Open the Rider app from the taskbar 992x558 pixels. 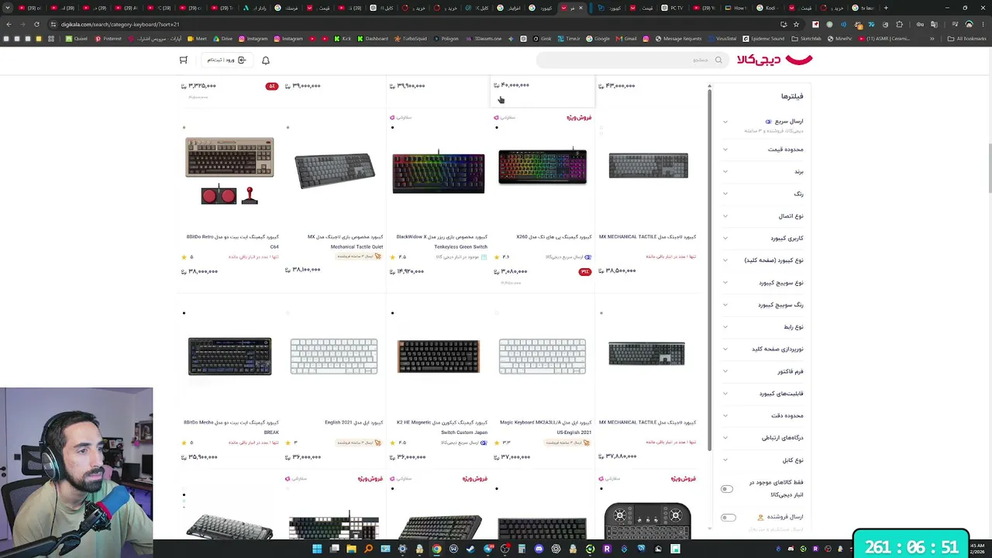[607, 549]
